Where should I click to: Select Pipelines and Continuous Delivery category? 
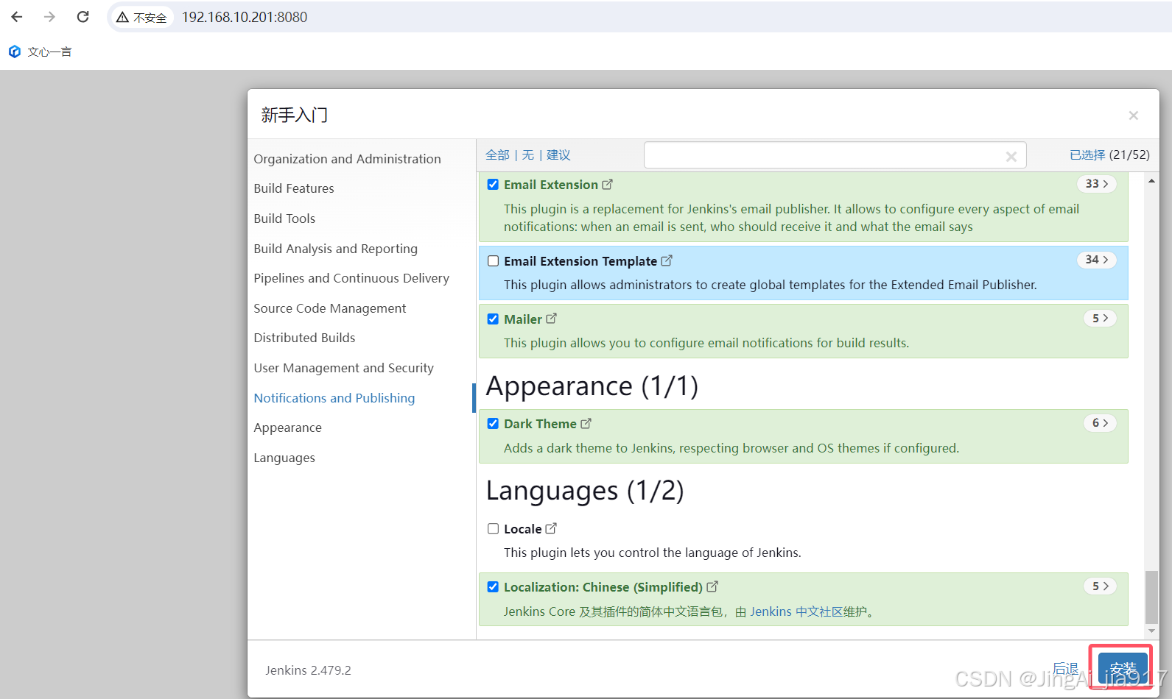tap(351, 278)
